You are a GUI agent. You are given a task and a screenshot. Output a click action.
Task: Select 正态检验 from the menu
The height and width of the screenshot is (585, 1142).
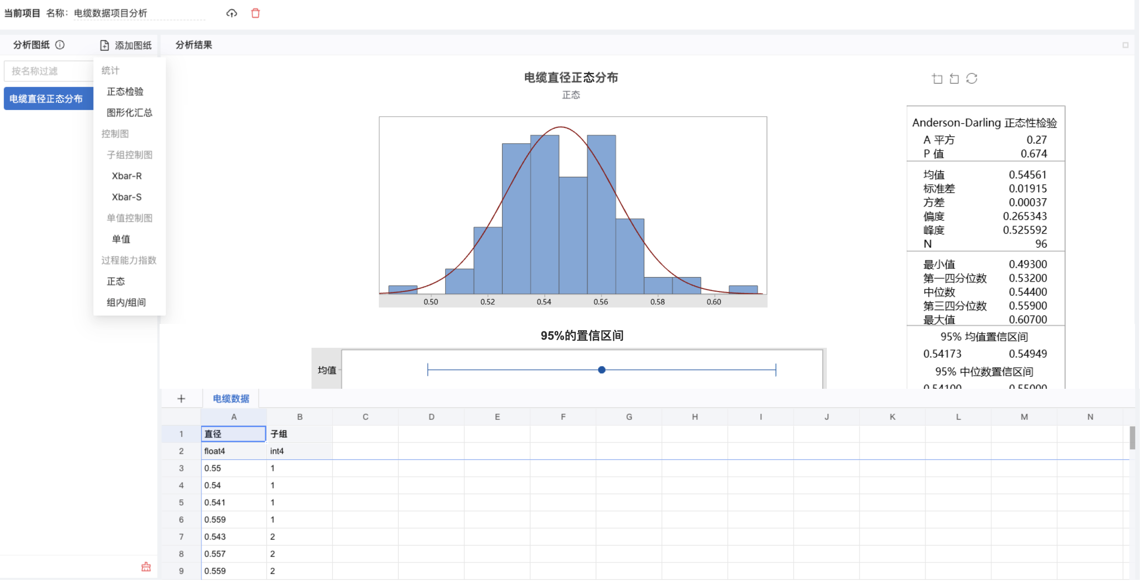[x=125, y=92]
